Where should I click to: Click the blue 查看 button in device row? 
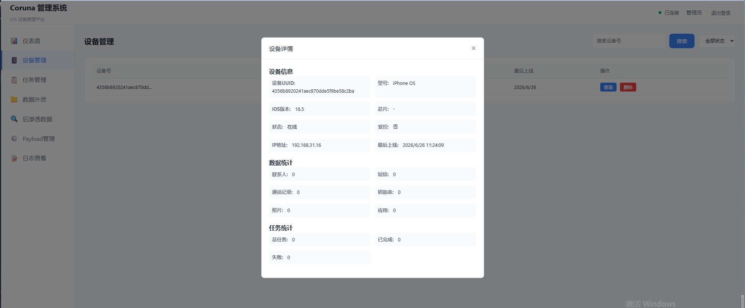pos(608,87)
